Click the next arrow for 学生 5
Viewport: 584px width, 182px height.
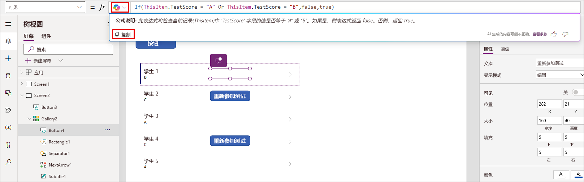[290, 164]
